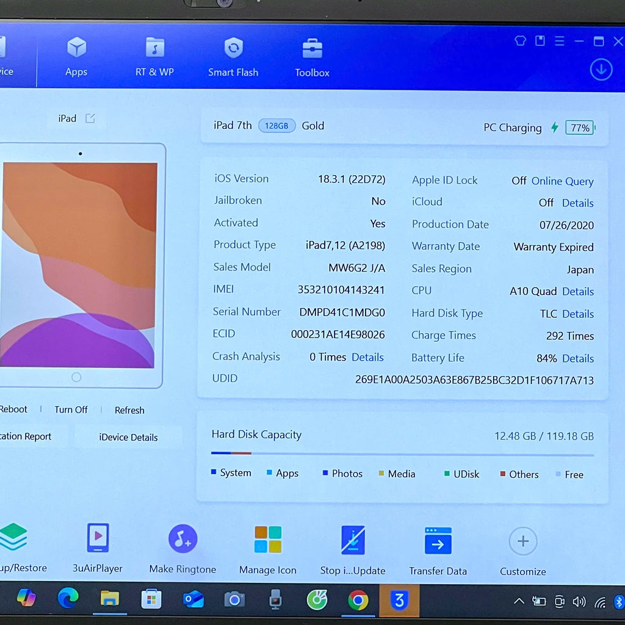This screenshot has height=625, width=625.
Task: Launch 3uAirPlayer tool
Action: (x=98, y=547)
